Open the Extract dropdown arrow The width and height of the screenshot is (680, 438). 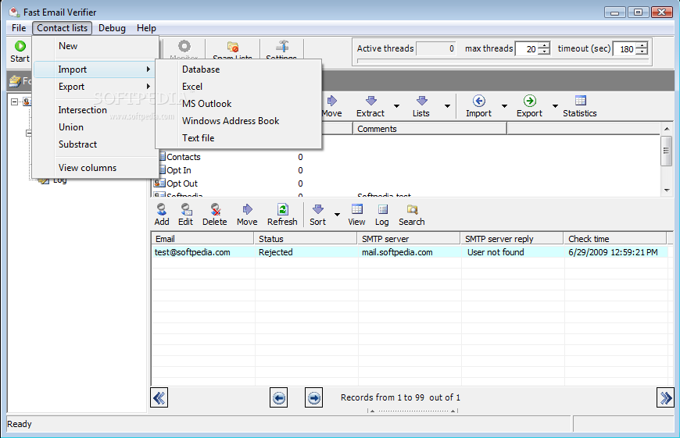tap(396, 105)
